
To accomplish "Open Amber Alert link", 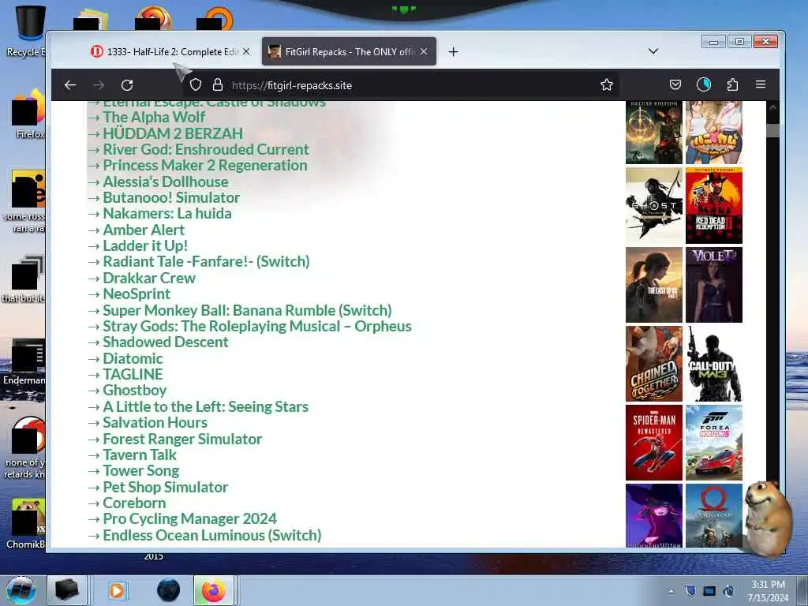I will pyautogui.click(x=144, y=230).
